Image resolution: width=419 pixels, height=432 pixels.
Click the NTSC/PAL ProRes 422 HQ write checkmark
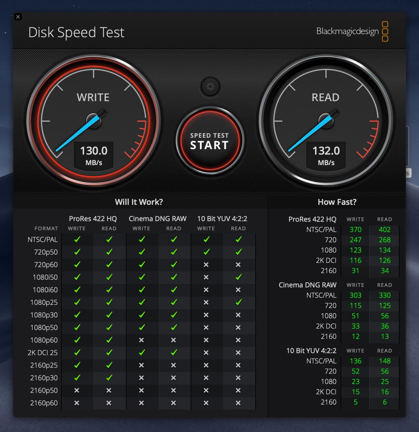pos(77,239)
